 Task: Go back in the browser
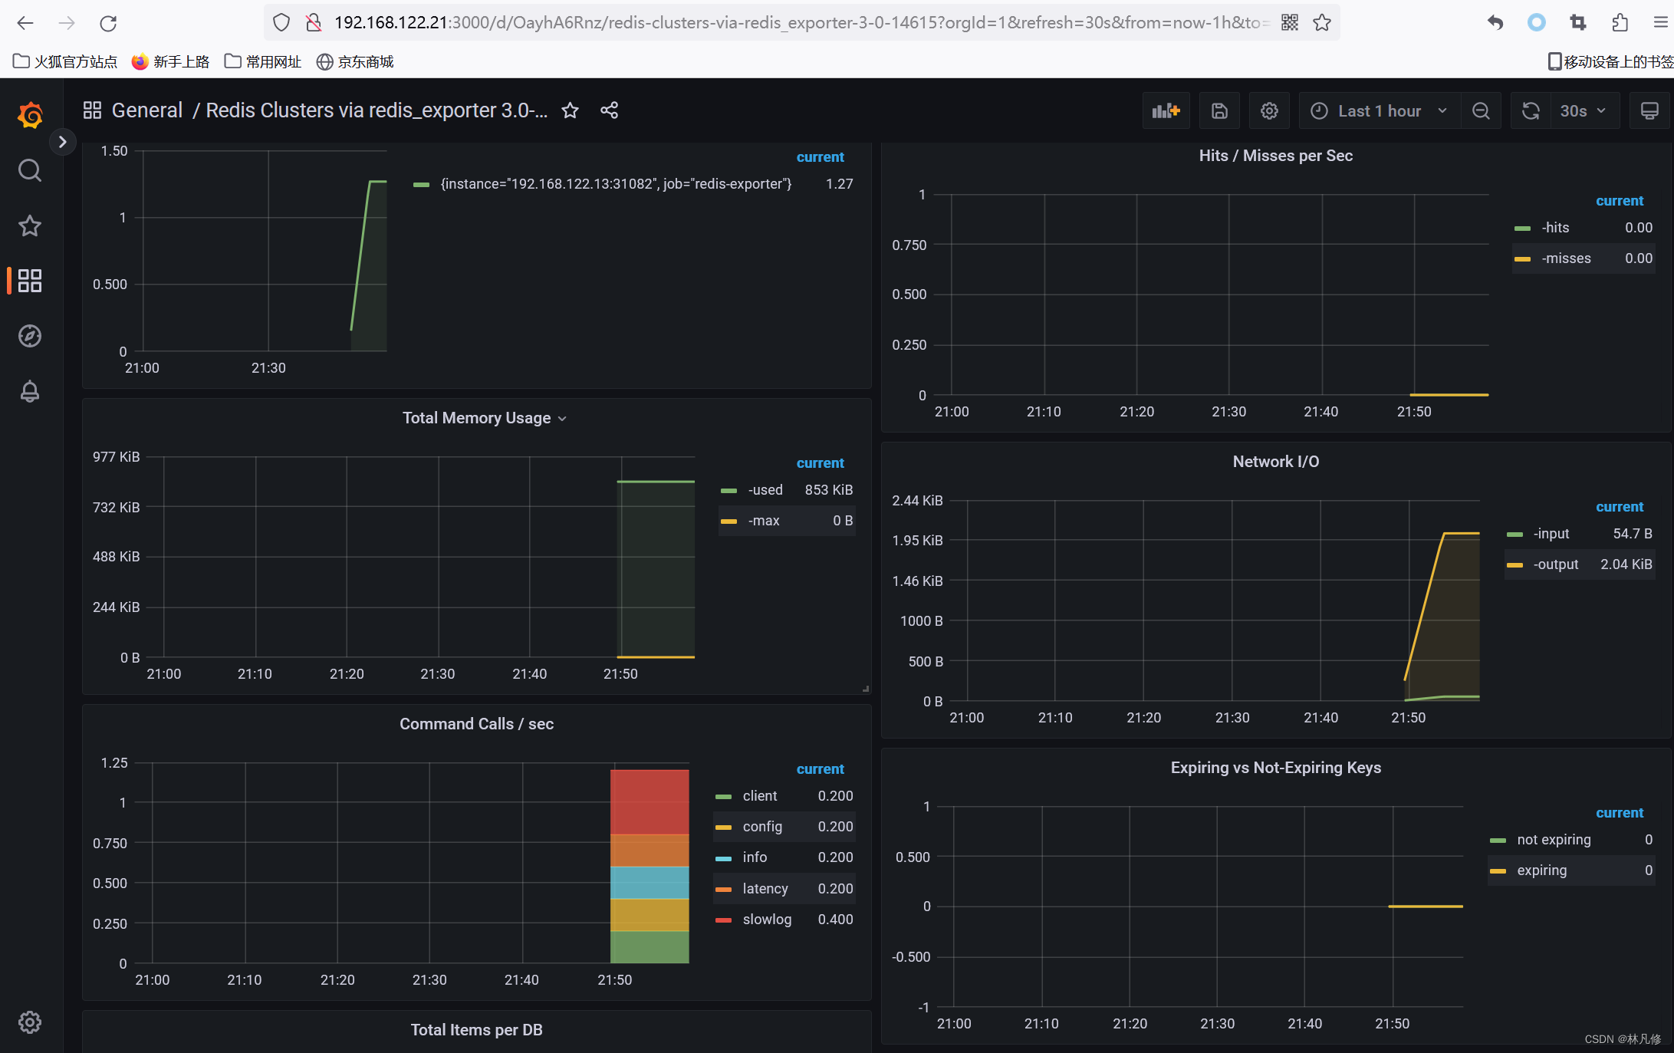(25, 23)
